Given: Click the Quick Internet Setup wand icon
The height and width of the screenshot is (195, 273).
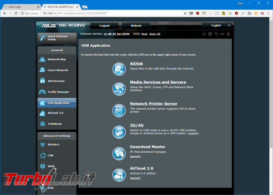Looking at the screenshot, I should coord(43,38).
